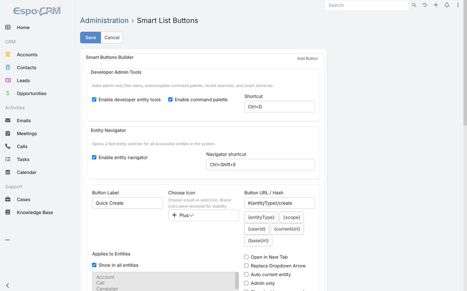Screen dimensions: 467x291
Task: Open the Opportunities menu item
Action: [31, 93]
